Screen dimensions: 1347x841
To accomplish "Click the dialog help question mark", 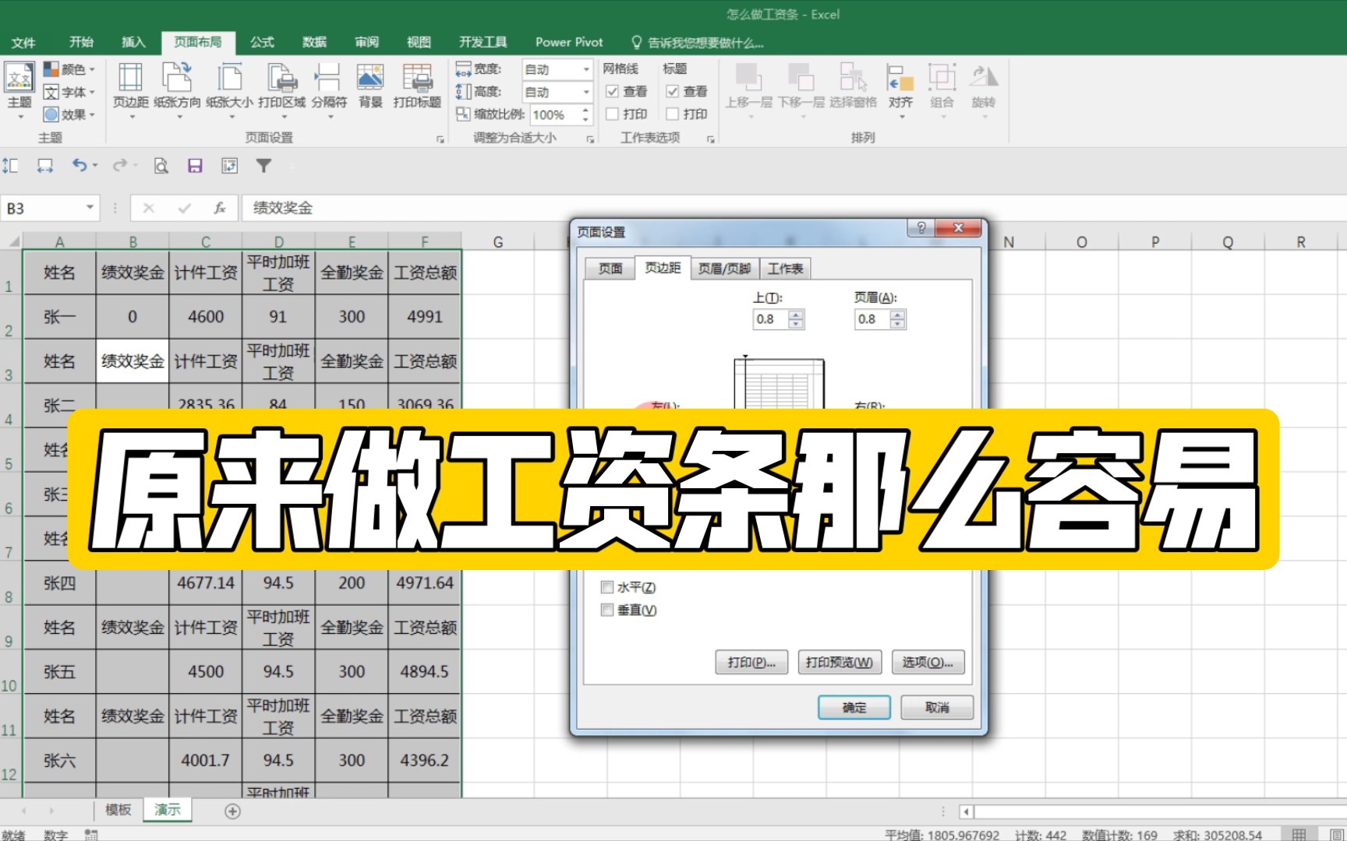I will coord(921,228).
